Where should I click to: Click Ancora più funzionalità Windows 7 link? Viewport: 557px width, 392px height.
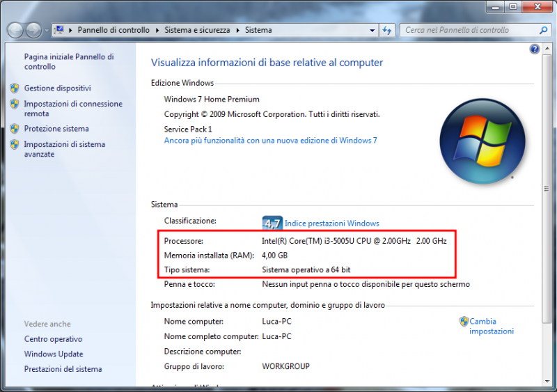[270, 140]
